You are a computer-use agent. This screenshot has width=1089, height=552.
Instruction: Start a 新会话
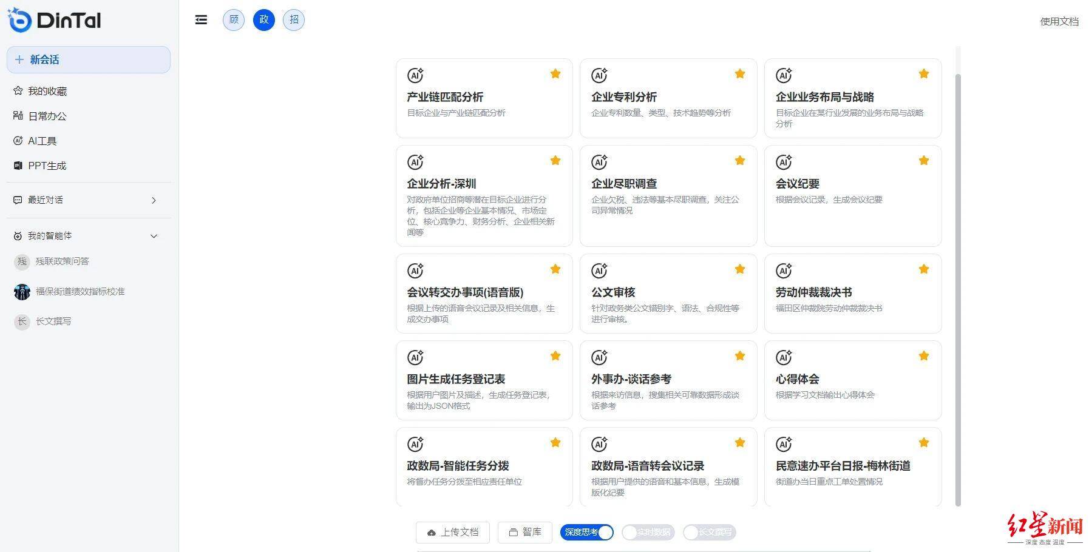[89, 59]
